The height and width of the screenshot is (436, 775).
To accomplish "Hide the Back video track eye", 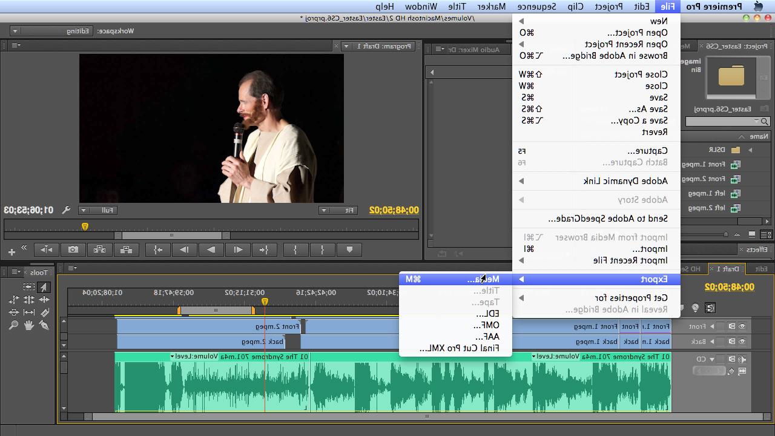I will click(x=742, y=342).
